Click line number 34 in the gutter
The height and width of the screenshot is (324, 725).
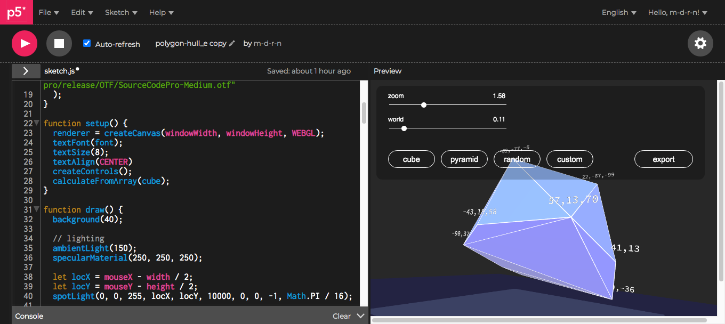coord(28,238)
